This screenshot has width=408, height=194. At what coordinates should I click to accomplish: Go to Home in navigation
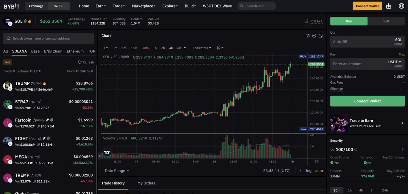pos(84,6)
